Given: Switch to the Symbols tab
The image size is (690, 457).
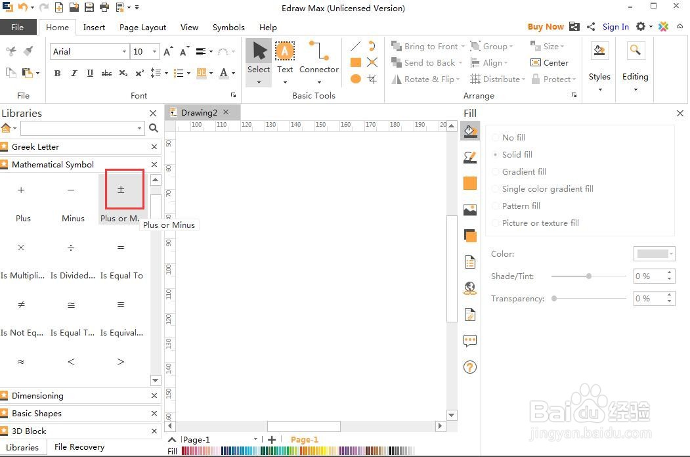Looking at the screenshot, I should [x=228, y=28].
